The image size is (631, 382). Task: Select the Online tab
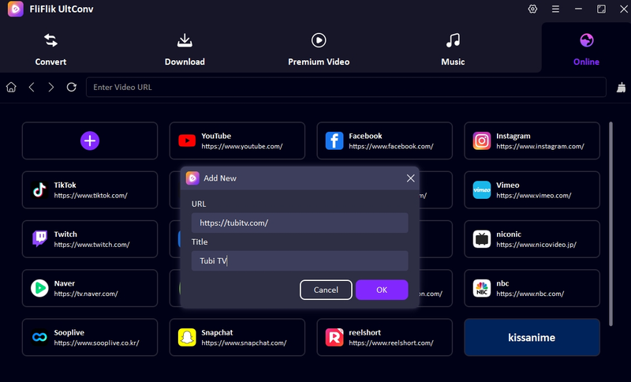pyautogui.click(x=586, y=49)
